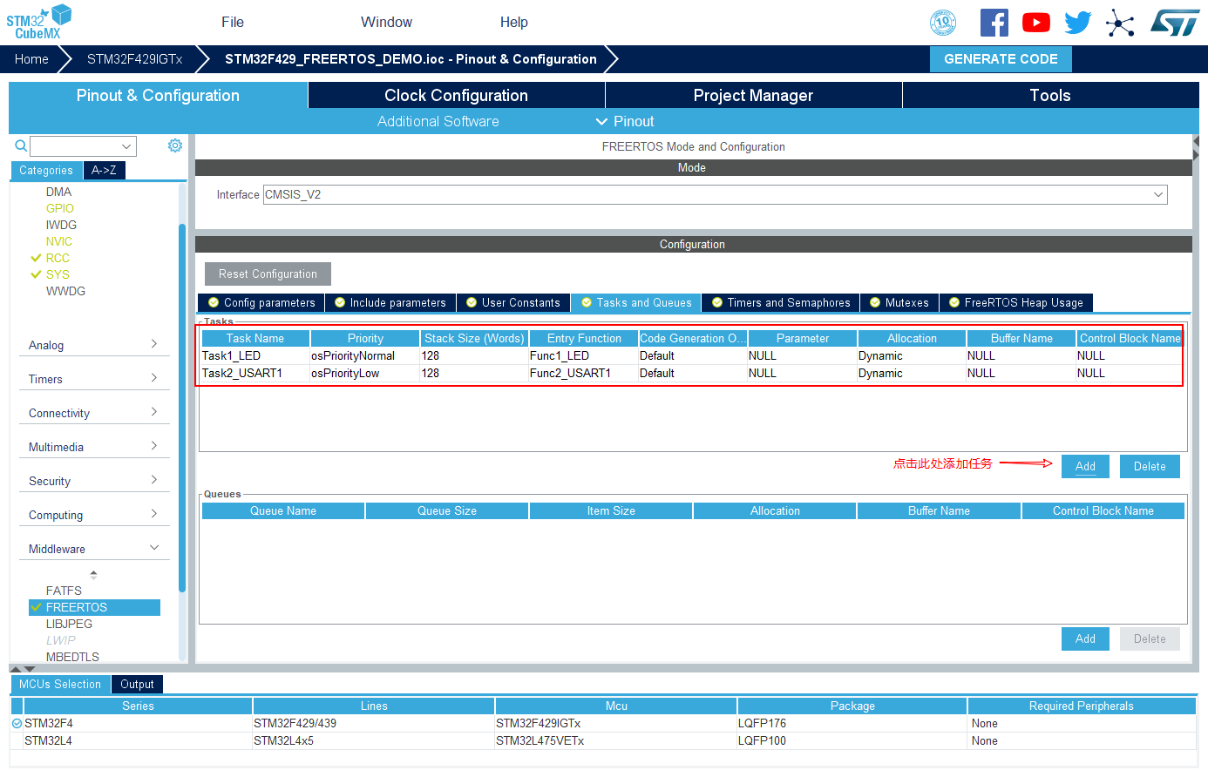Viewport: 1208px width, 777px height.
Task: Select LIBJPEG middleware item
Action: point(69,624)
